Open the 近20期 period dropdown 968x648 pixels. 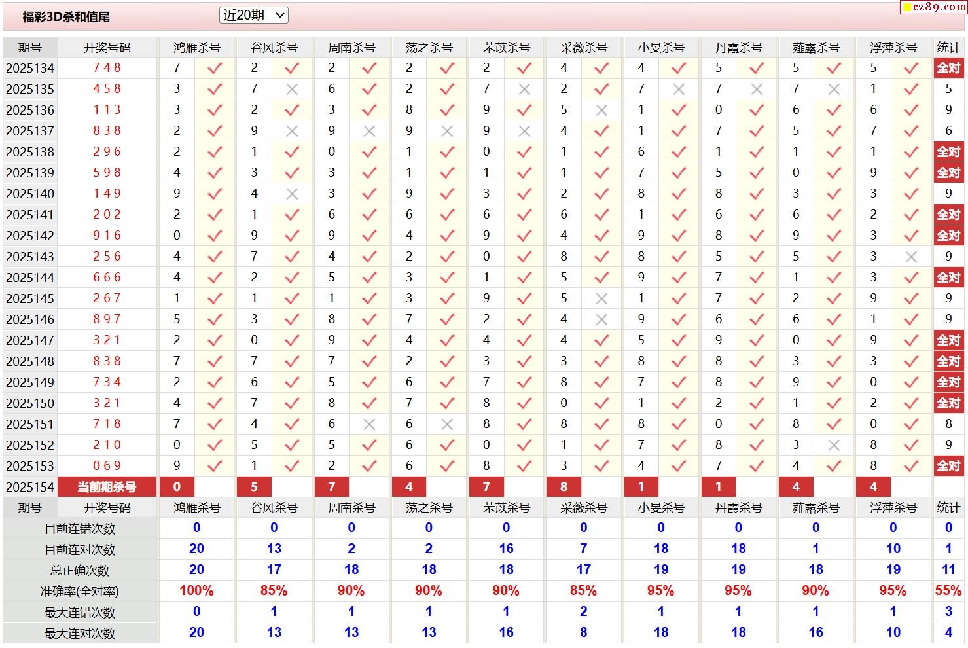click(253, 15)
